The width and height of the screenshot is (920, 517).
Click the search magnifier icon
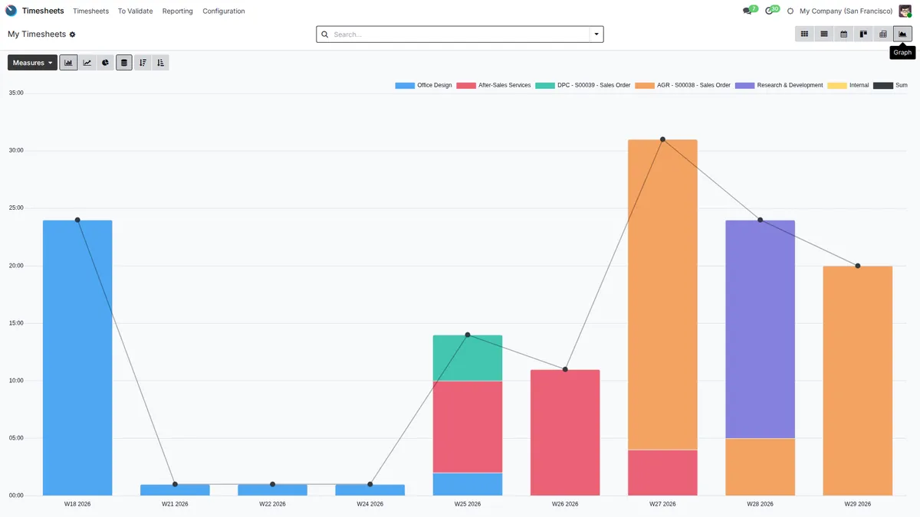coord(324,34)
